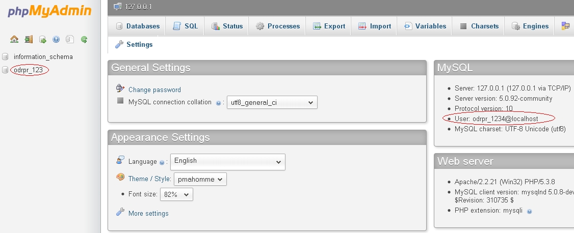Viewport: 574px width, 233px height.
Task: Open the Databases tab
Action: point(138,26)
